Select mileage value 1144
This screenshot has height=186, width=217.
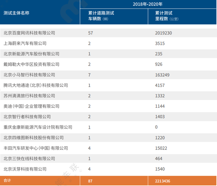(160, 106)
